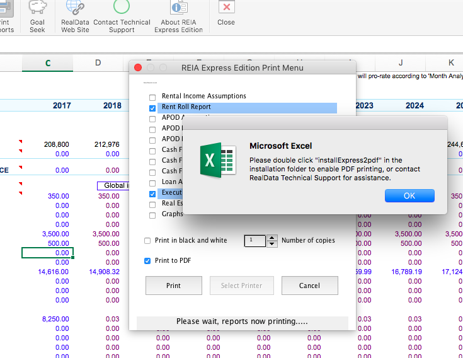463x358 pixels.
Task: Toggle the Loan A report checkbox
Action: click(x=152, y=183)
